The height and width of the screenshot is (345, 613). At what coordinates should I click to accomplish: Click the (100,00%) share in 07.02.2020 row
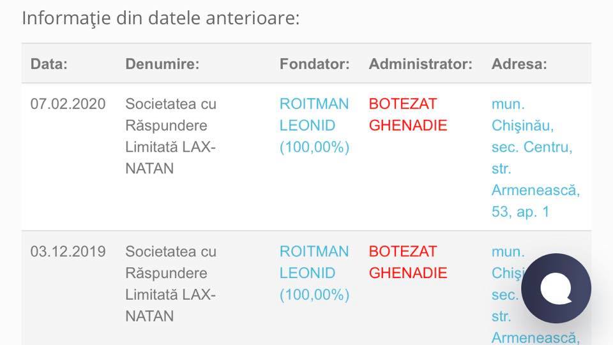314,147
